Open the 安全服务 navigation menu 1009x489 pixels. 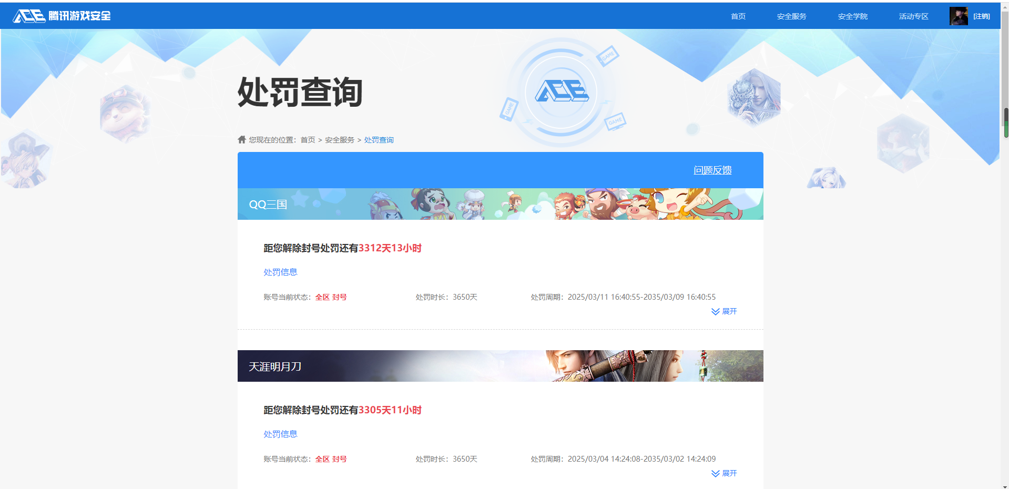pos(791,16)
